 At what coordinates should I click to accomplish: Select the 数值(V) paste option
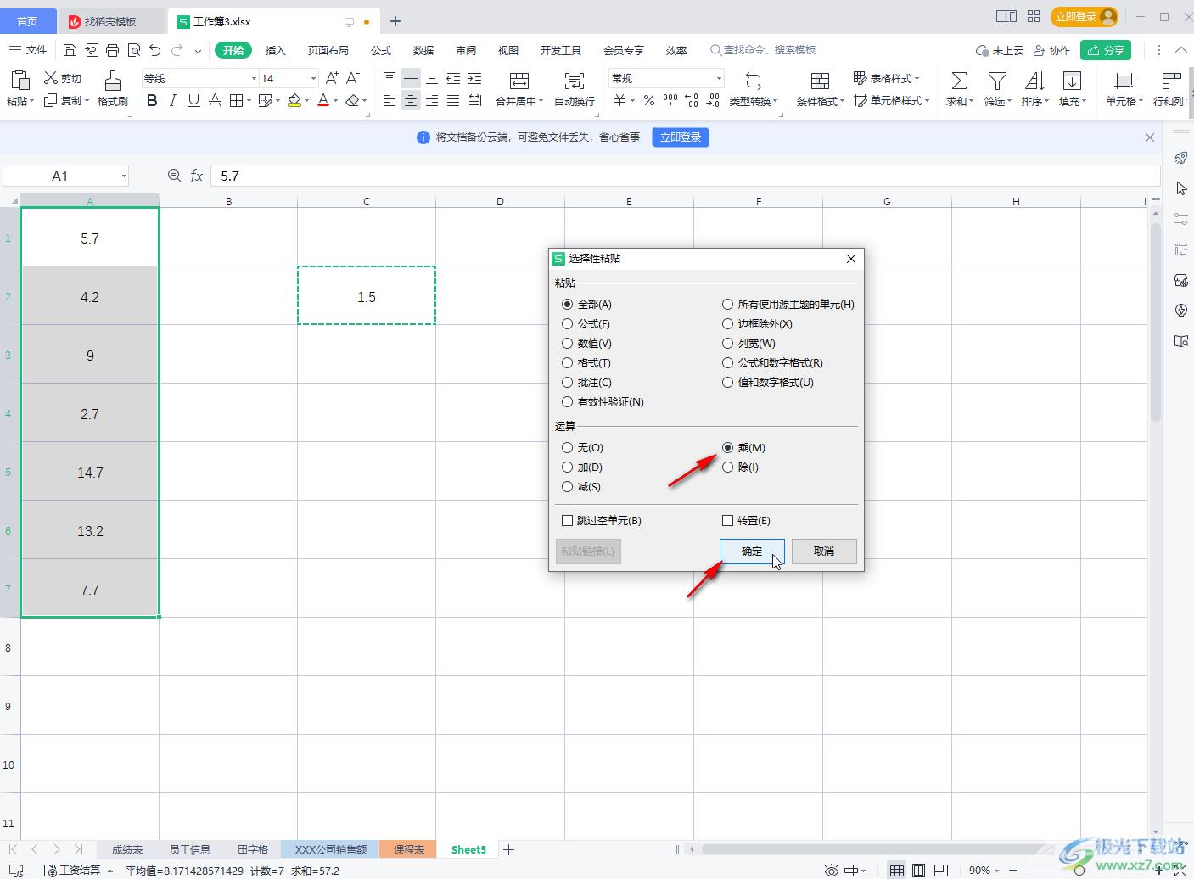pyautogui.click(x=568, y=343)
